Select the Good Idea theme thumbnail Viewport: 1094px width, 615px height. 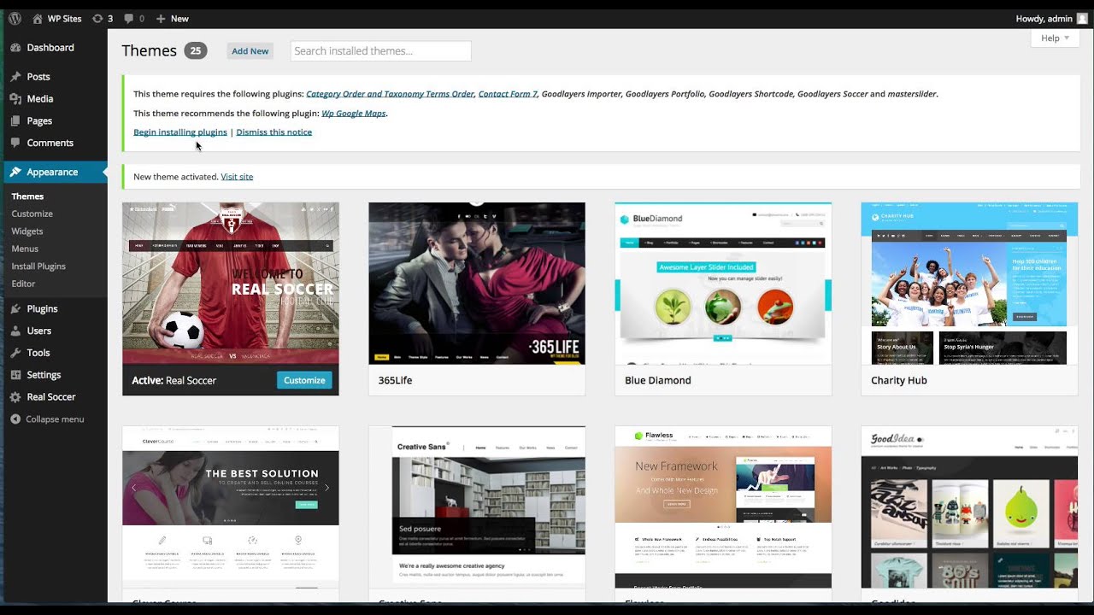[969, 507]
